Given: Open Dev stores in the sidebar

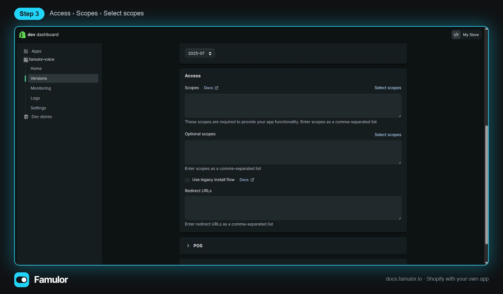Looking at the screenshot, I should tap(42, 117).
